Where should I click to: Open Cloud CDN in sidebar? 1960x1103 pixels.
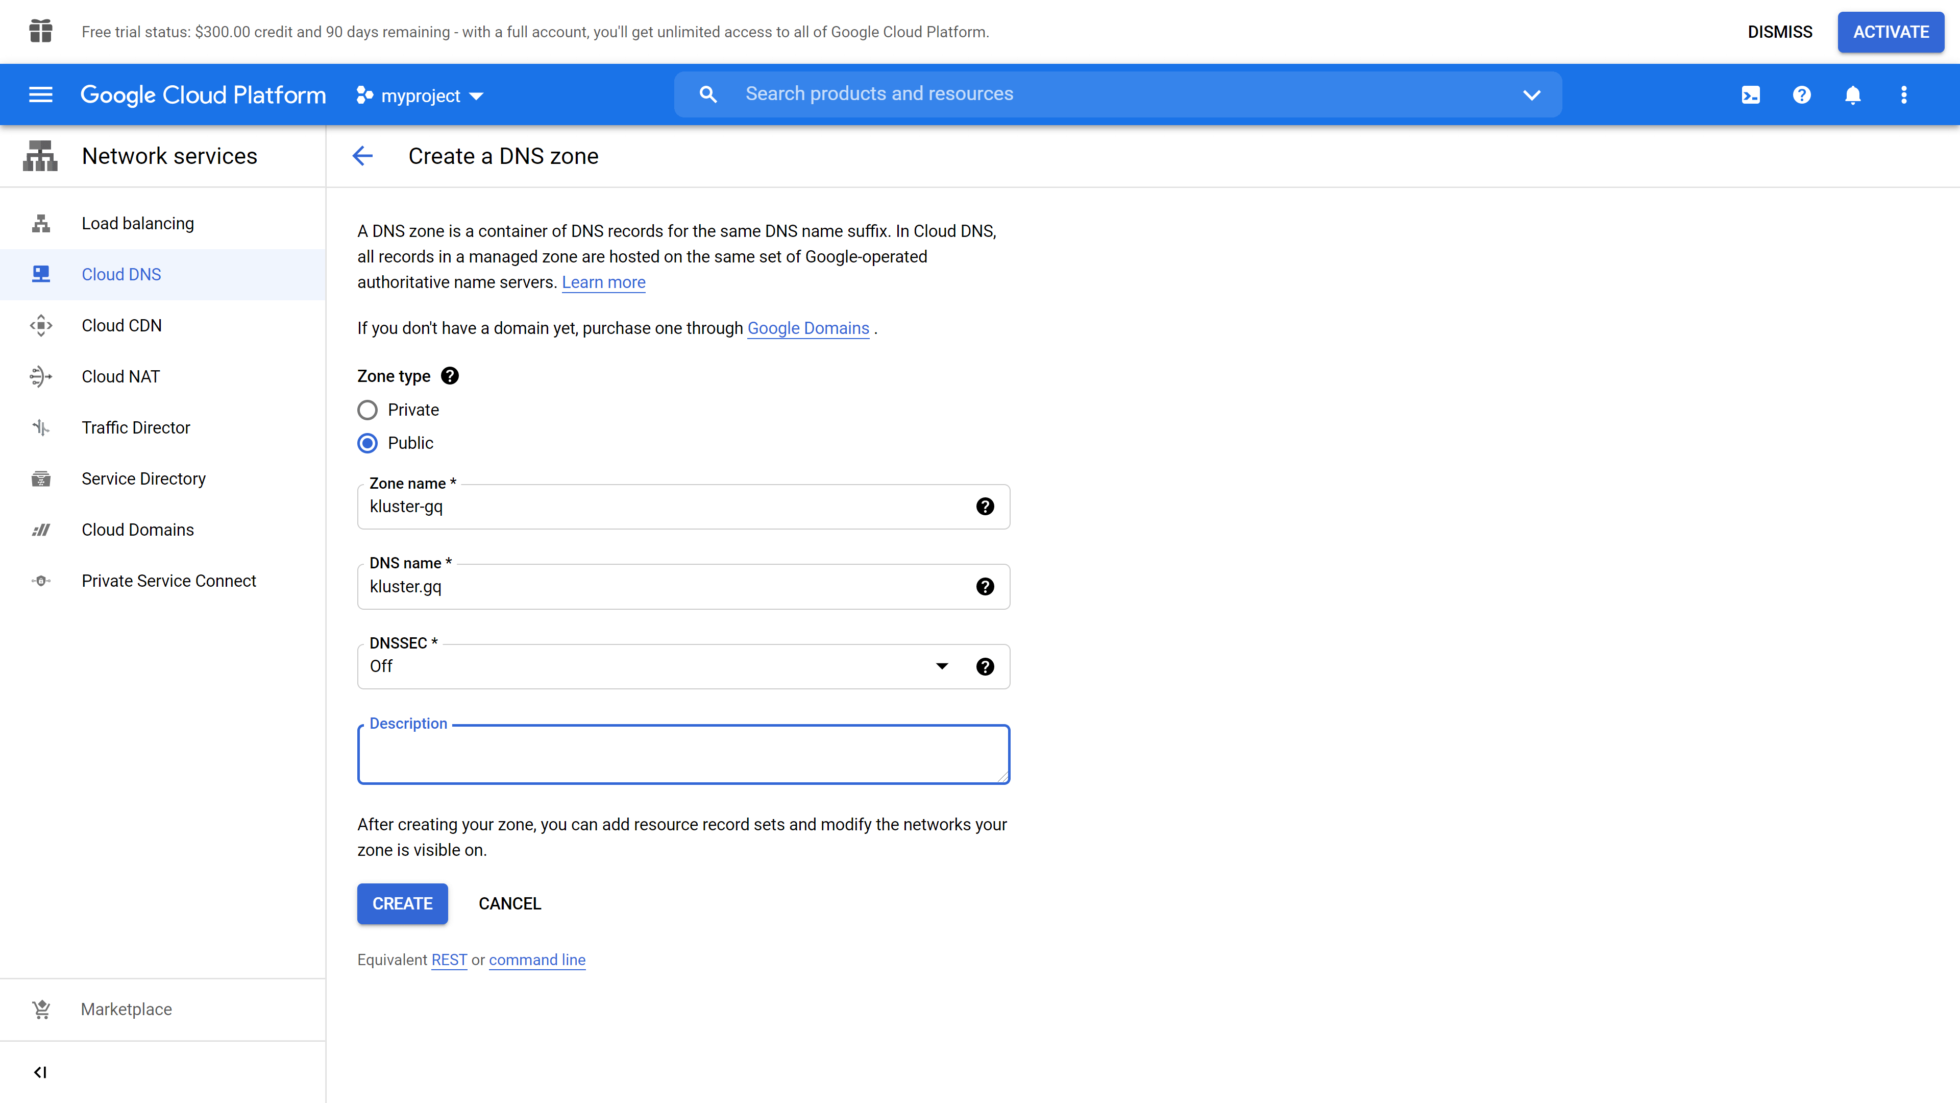(122, 326)
